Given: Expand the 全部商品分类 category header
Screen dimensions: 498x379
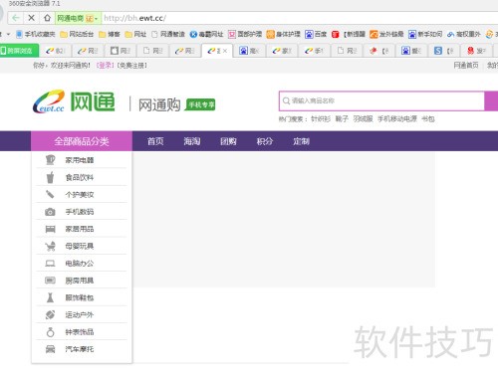Looking at the screenshot, I should (x=82, y=141).
